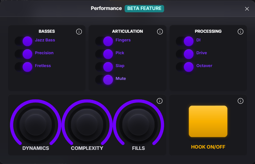Toggle the Octaver switch

tap(185, 67)
